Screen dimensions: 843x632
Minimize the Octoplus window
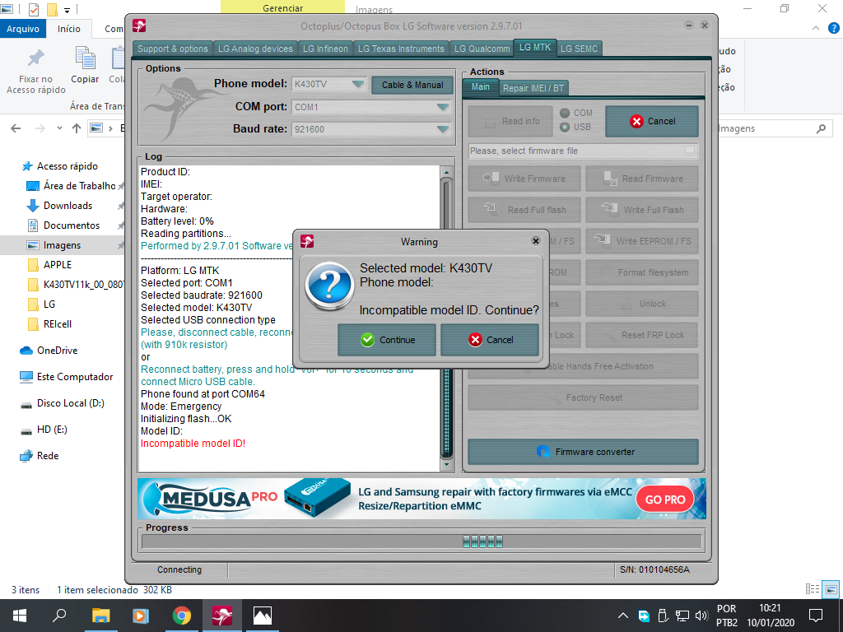689,26
